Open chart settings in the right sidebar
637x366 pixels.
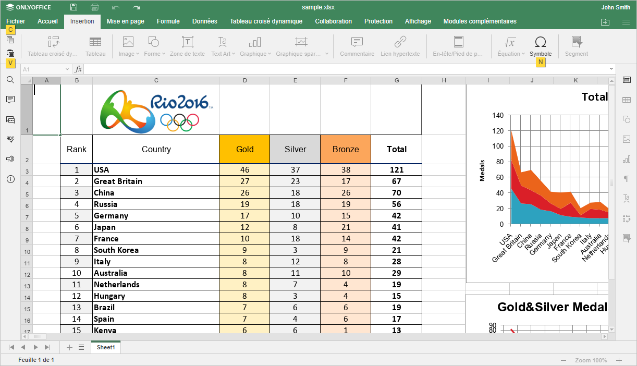[x=627, y=159]
